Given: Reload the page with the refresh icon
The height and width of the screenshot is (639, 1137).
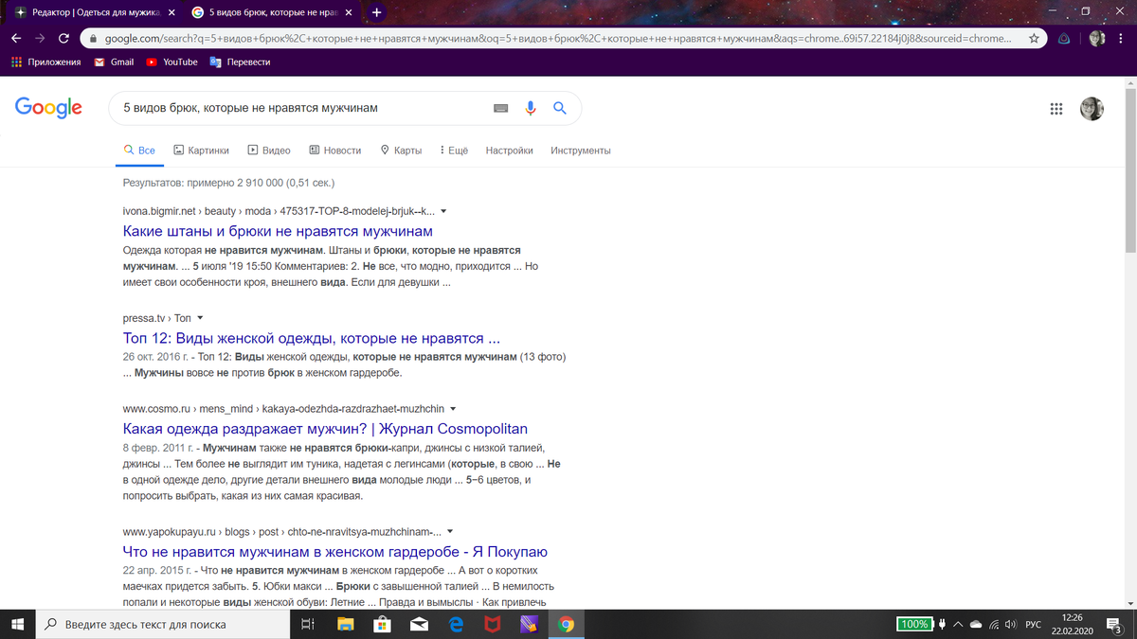Looking at the screenshot, I should [x=63, y=39].
